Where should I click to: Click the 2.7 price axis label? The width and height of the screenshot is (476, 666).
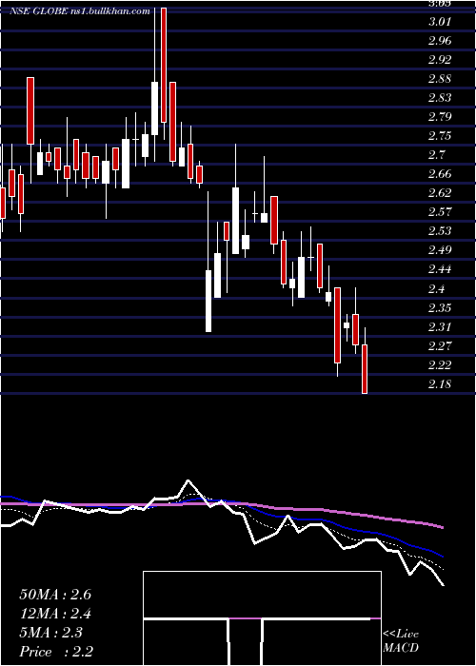(436, 155)
